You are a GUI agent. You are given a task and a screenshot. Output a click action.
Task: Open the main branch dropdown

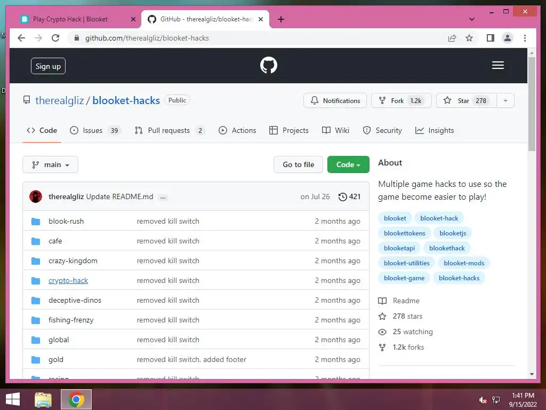tap(51, 164)
